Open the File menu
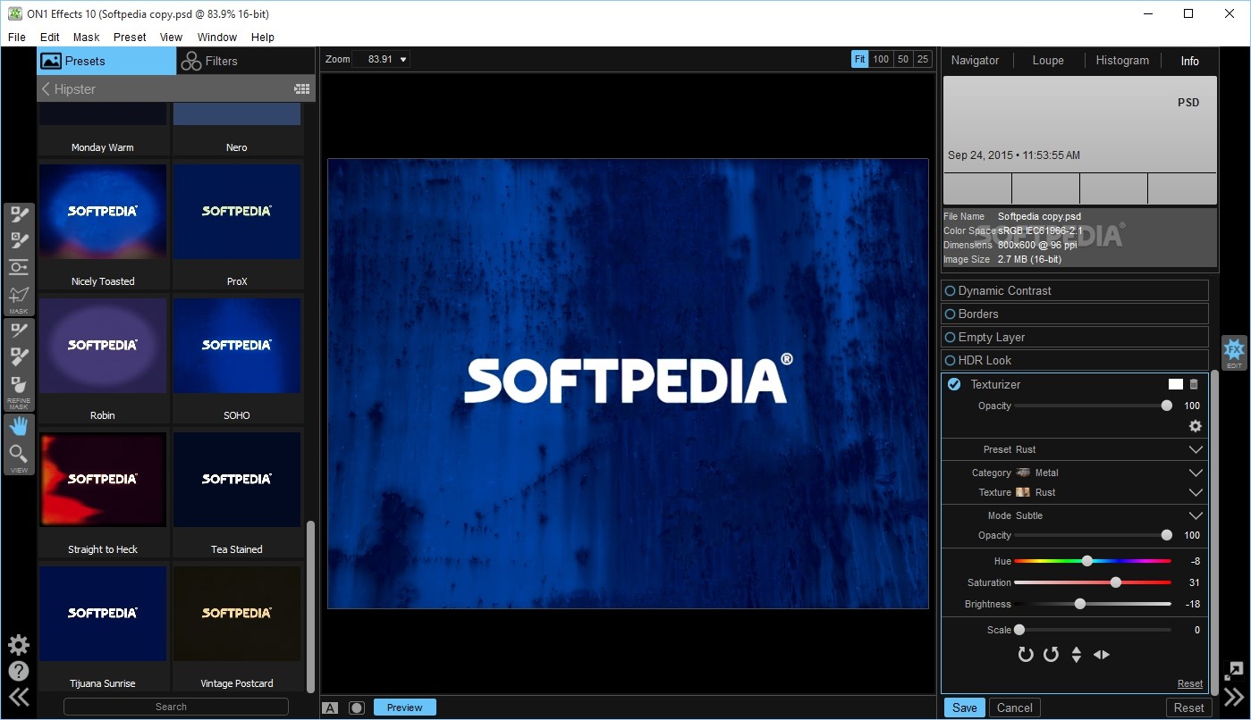Screen dimensions: 1251x720 pyautogui.click(x=17, y=38)
